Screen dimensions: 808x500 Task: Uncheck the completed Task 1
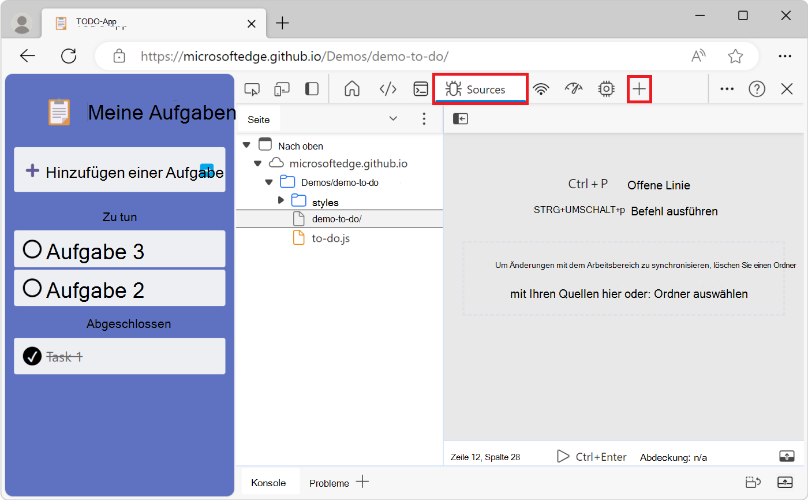(32, 356)
